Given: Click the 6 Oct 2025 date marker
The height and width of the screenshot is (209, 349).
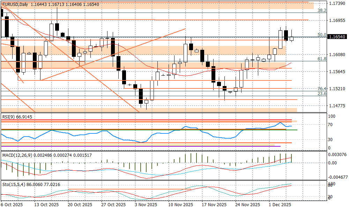Looking at the screenshot, I should coord(12,205).
